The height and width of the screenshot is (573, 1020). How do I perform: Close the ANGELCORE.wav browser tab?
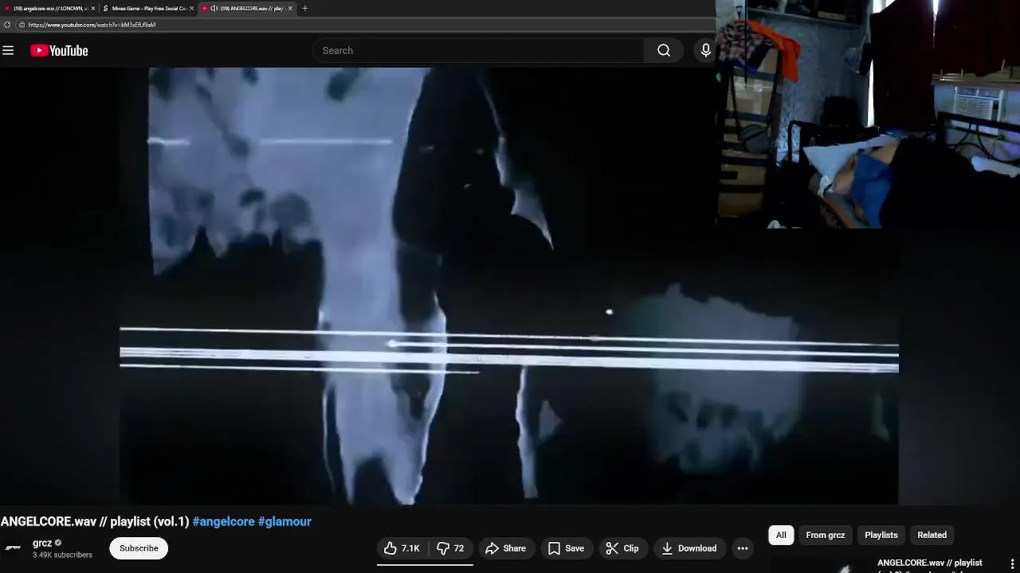[290, 8]
